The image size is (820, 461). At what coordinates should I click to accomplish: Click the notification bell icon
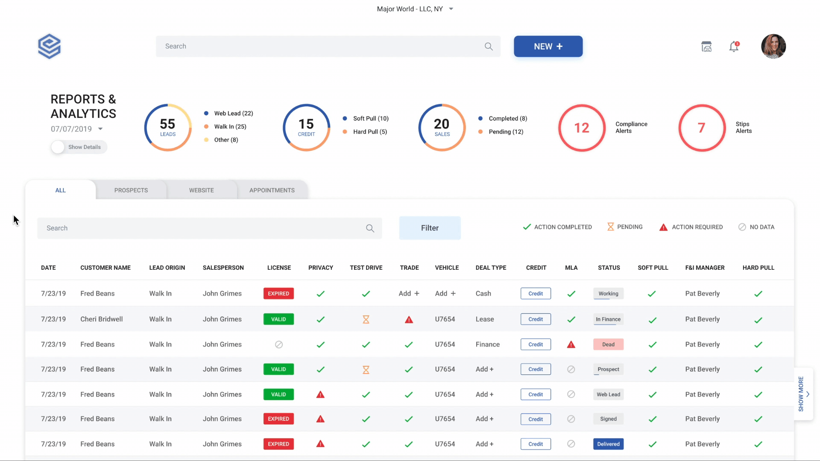coord(734,47)
